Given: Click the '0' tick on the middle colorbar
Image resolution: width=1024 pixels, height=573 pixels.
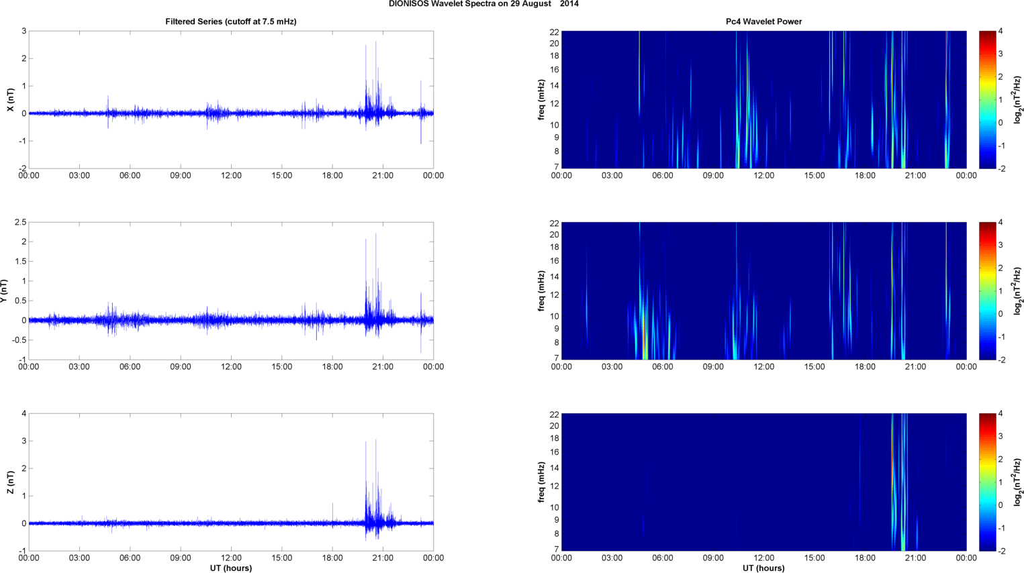Looking at the screenshot, I should pos(1000,314).
